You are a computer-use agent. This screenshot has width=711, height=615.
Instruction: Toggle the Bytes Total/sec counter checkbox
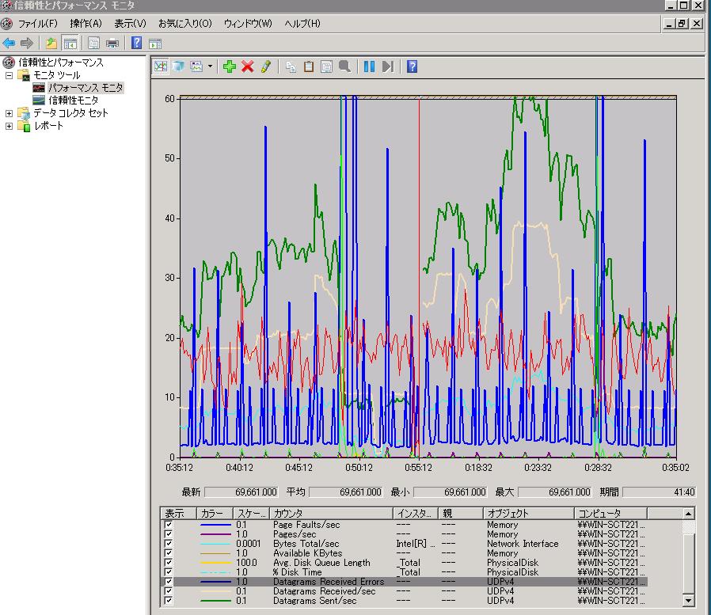pos(168,544)
